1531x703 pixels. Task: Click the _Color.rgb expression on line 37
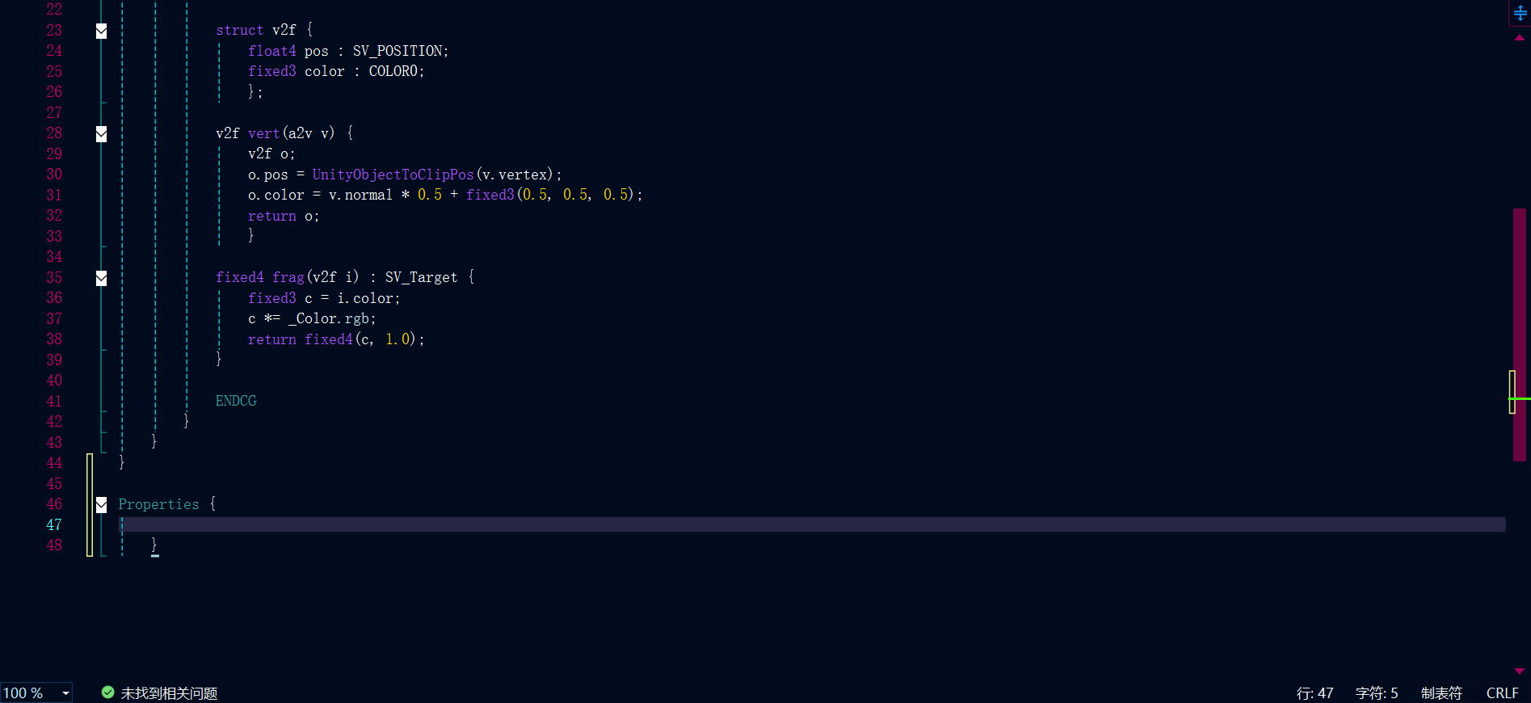coord(328,318)
